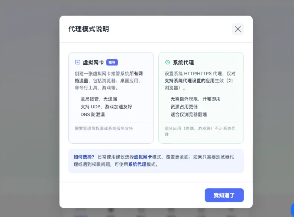Click the 需要管理员权限或系统服务支持 note

tap(104, 128)
